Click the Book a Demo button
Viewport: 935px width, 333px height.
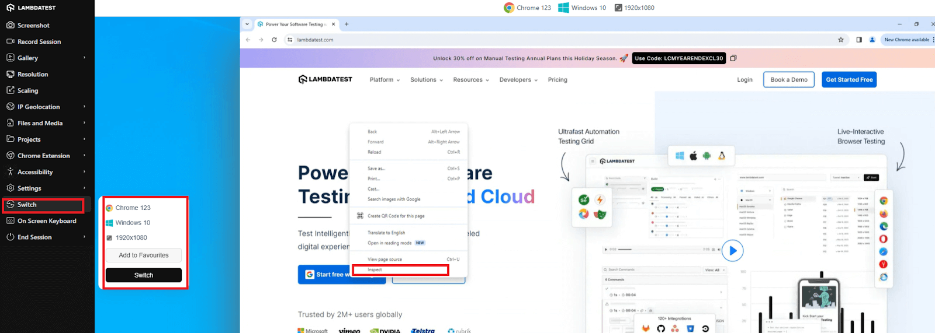coord(789,80)
